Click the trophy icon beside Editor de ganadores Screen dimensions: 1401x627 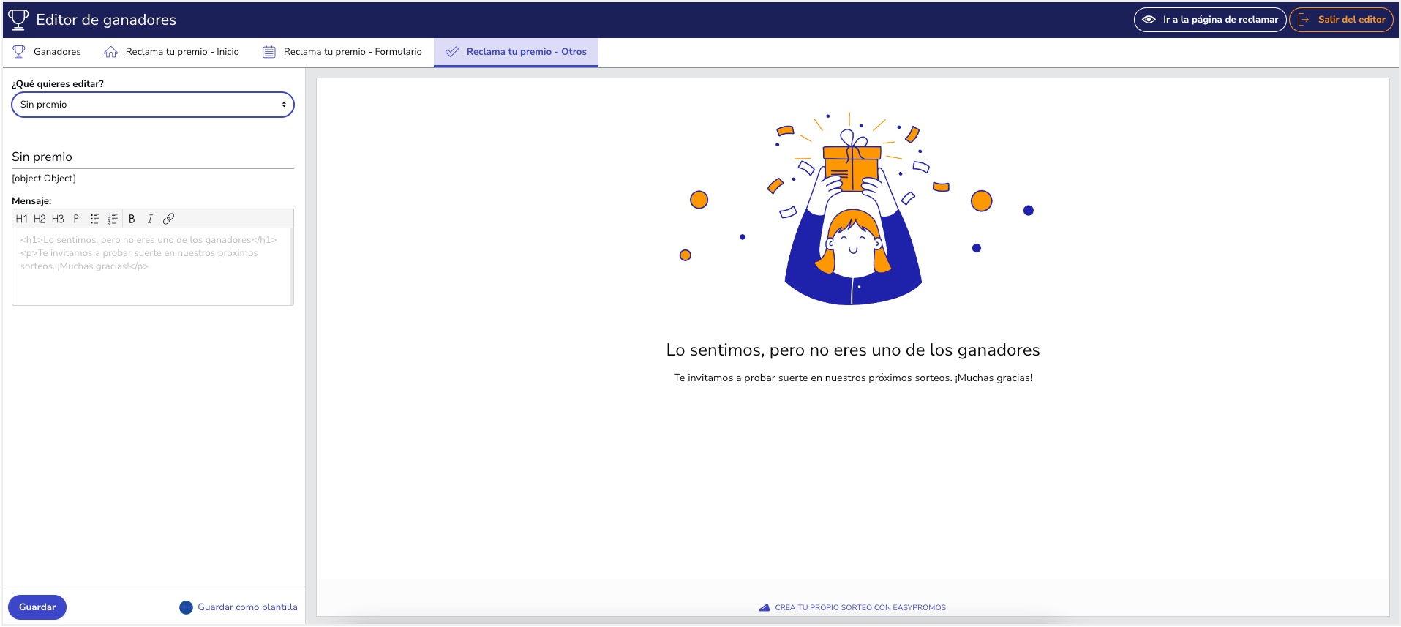tap(18, 20)
